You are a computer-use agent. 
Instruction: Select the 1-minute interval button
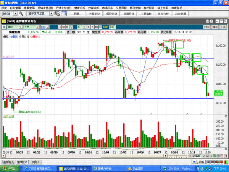click(89, 27)
